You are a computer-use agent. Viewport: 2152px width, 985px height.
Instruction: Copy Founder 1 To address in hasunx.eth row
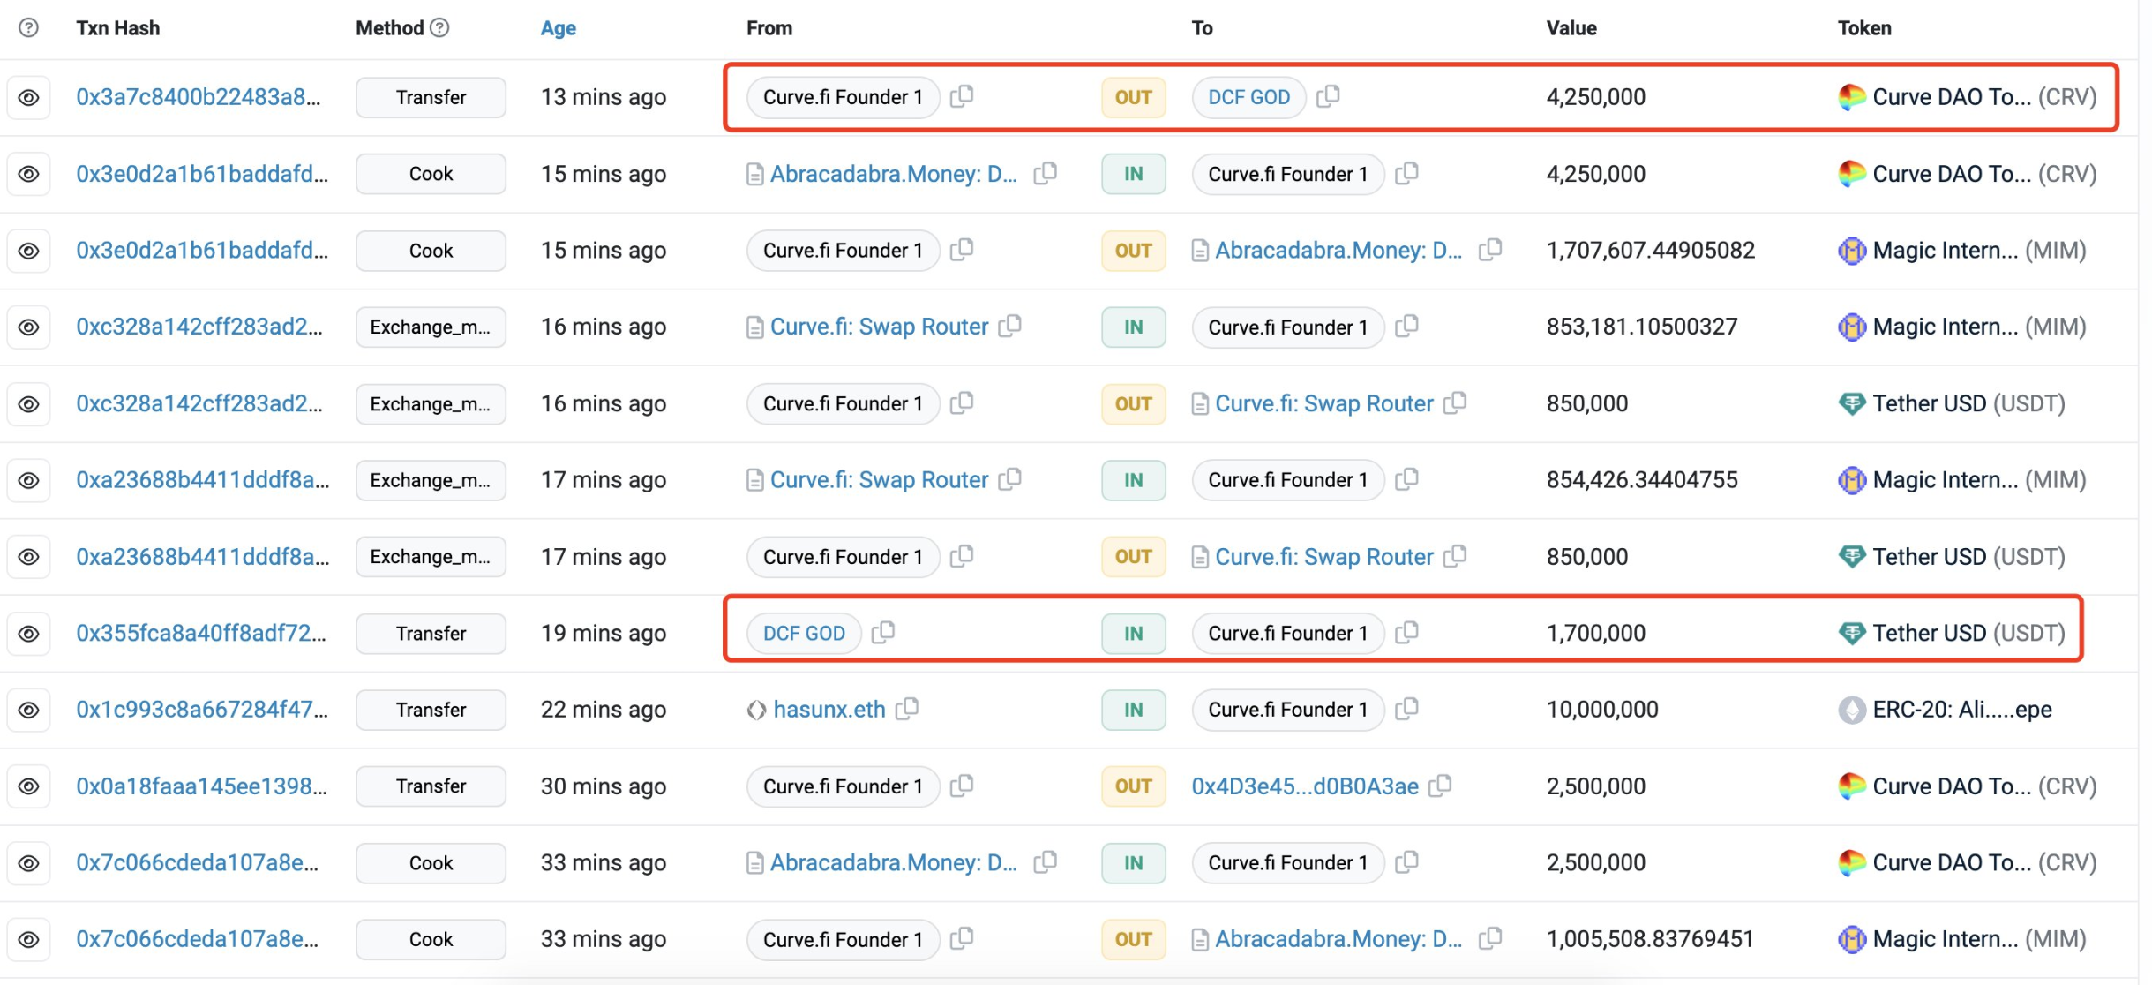pyautogui.click(x=1407, y=709)
